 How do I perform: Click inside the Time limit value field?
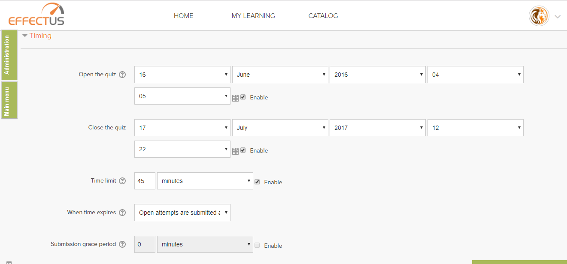click(x=144, y=180)
